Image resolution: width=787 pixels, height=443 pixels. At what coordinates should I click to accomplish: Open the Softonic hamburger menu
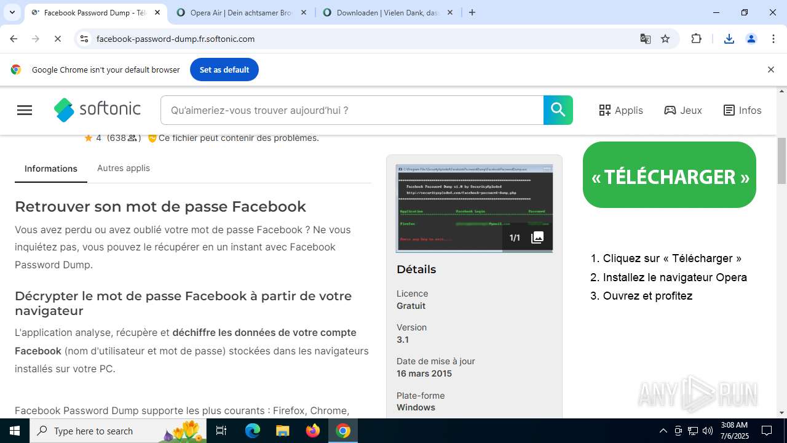click(x=25, y=110)
